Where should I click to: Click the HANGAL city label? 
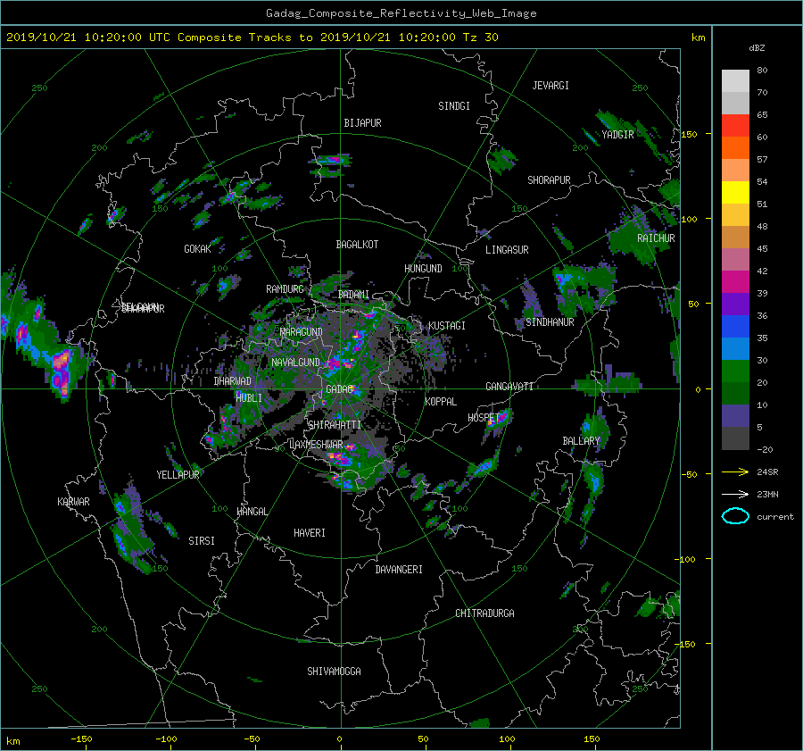(252, 512)
